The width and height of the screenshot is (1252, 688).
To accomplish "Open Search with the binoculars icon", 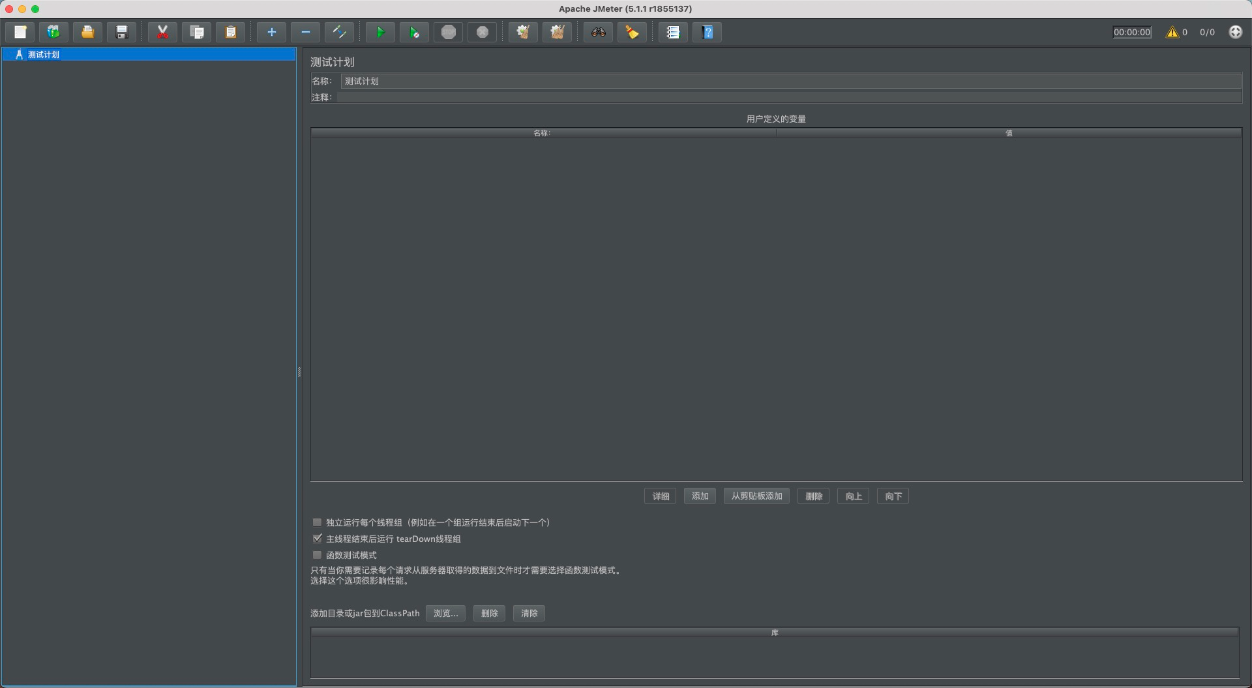I will click(x=598, y=32).
